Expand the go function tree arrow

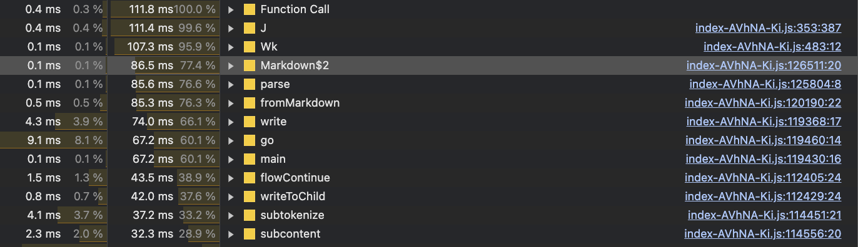[231, 140]
